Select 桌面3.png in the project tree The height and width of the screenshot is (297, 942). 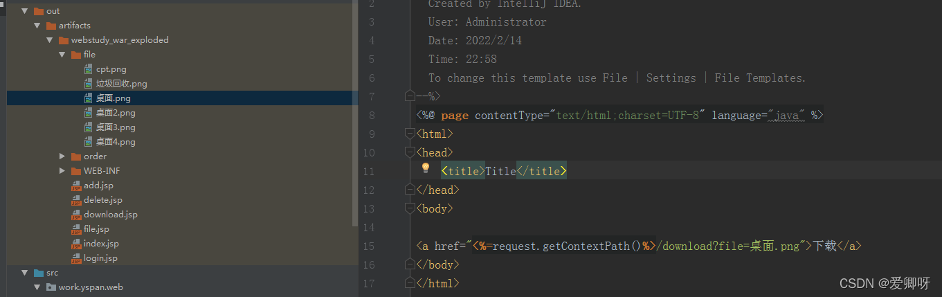point(116,127)
